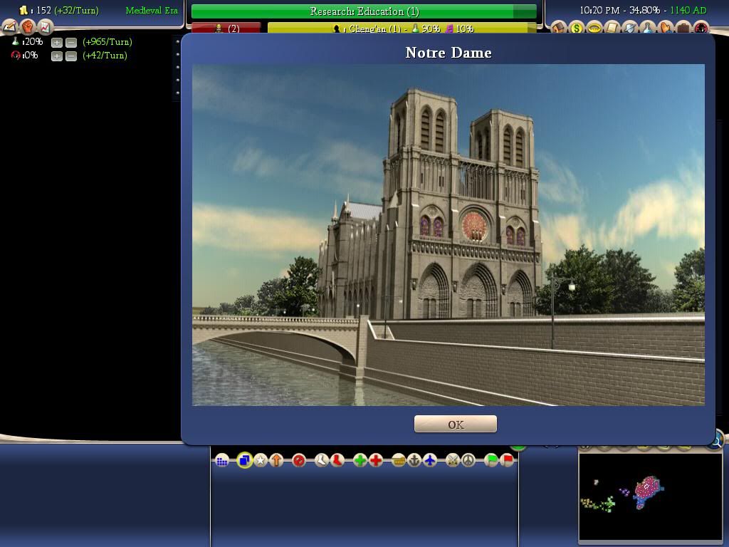Viewport: 729px width, 547px height.
Task: Open the espionage advisor spy icon
Action: pos(701,28)
